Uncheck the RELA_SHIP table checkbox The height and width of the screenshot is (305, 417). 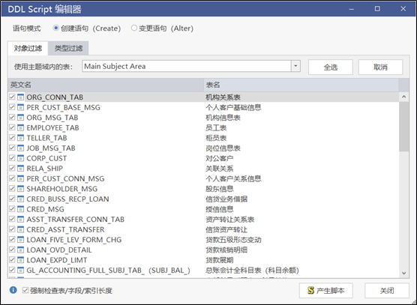12,168
